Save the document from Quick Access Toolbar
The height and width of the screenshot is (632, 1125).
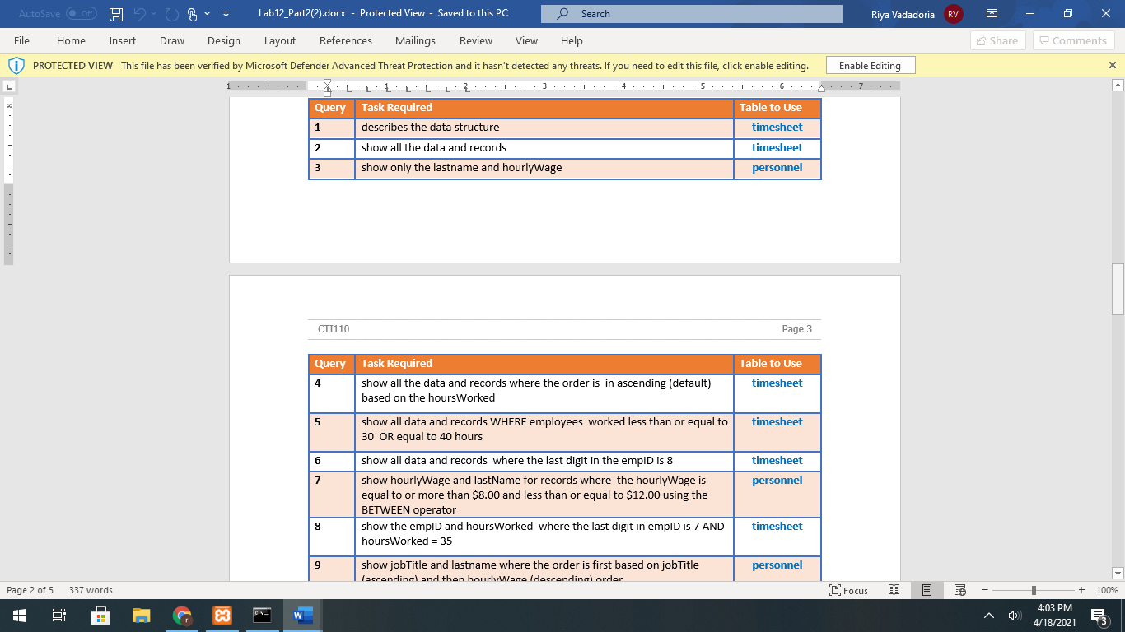(x=114, y=13)
